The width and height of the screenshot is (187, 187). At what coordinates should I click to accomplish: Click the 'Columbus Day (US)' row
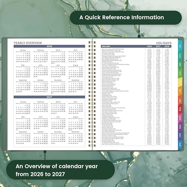coord(136,116)
